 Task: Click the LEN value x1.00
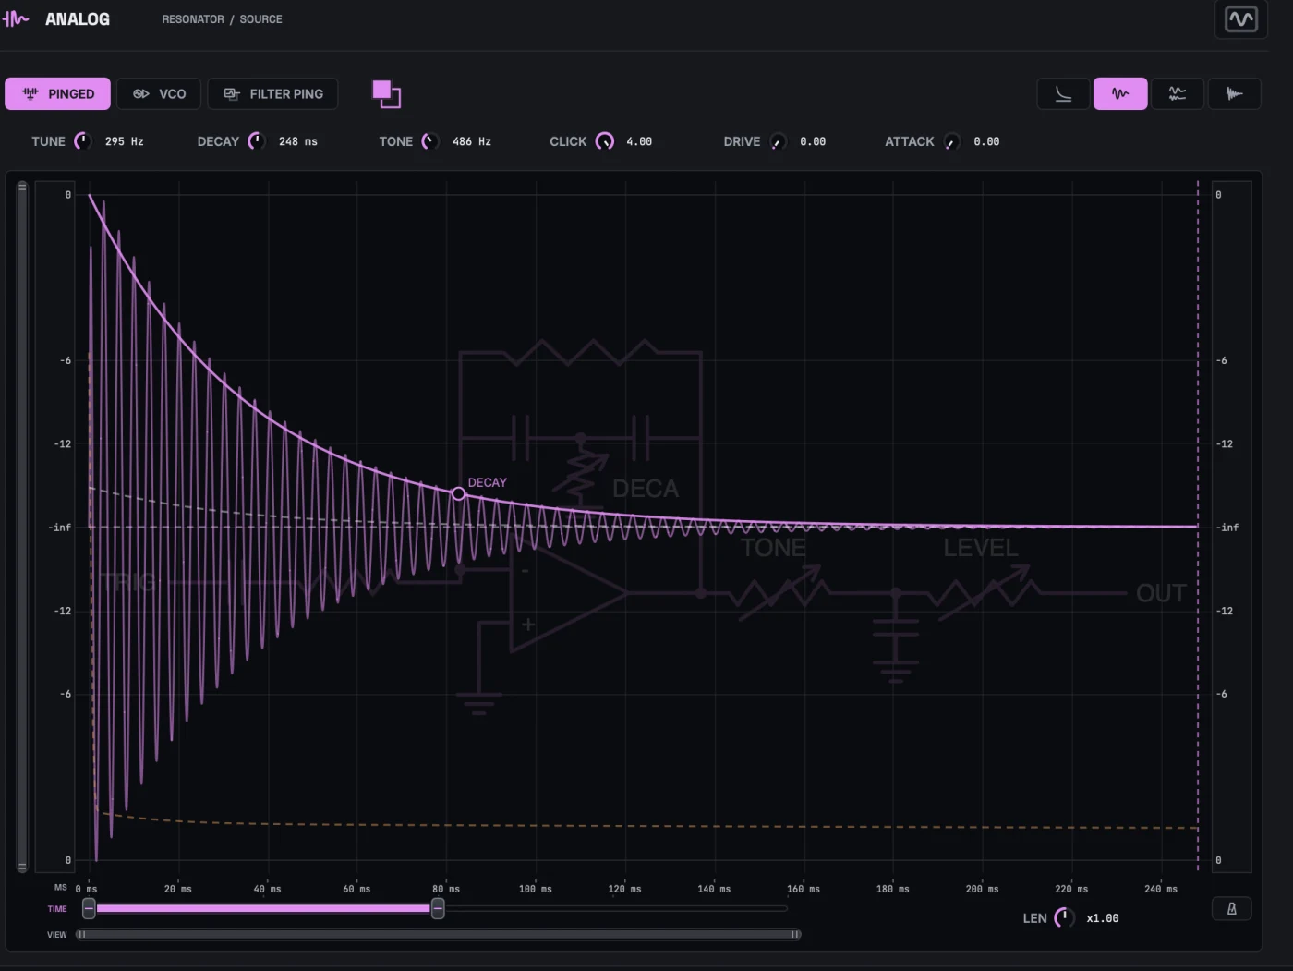pyautogui.click(x=1103, y=918)
